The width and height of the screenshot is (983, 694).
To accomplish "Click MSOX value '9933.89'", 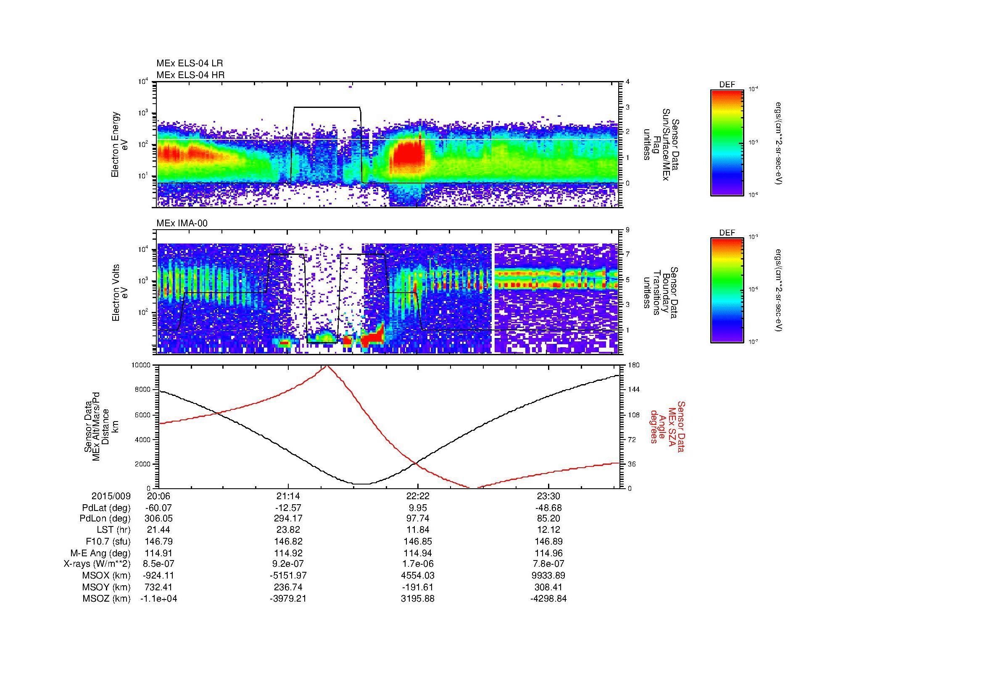I will (548, 576).
